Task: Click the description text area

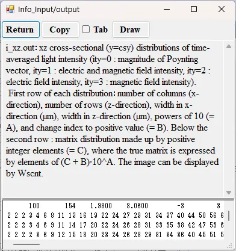Action: (x=113, y=119)
